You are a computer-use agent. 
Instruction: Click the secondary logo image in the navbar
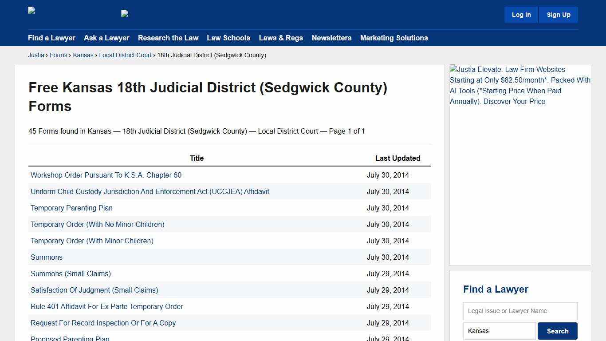tap(125, 13)
